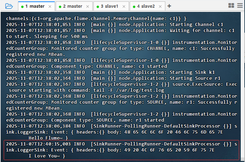Close the 2 master tab
This screenshot has width=245, height=162.
click(x=87, y=7)
